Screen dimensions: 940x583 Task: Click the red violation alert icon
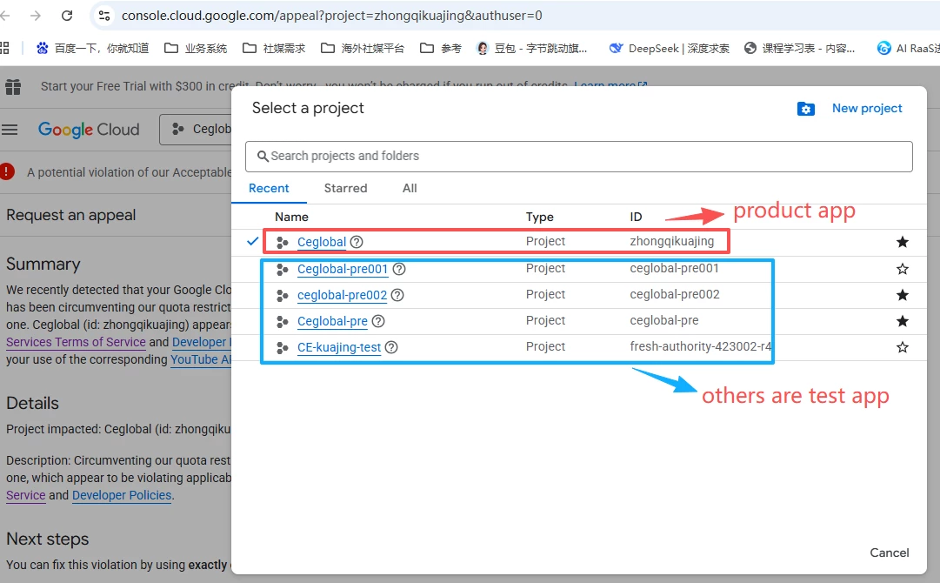(x=7, y=171)
